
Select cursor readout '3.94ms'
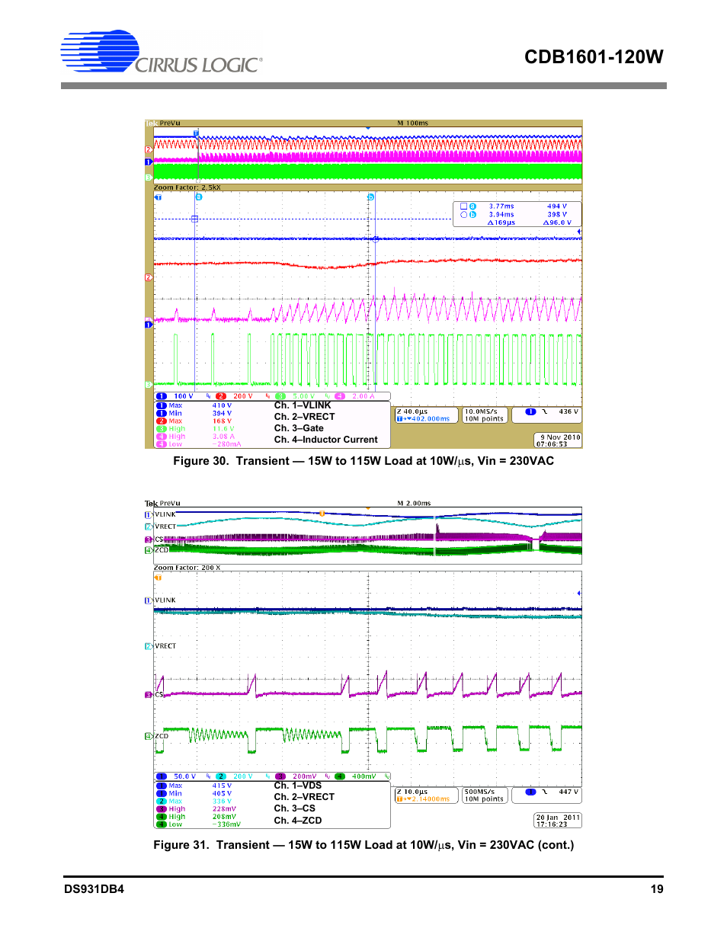501,215
